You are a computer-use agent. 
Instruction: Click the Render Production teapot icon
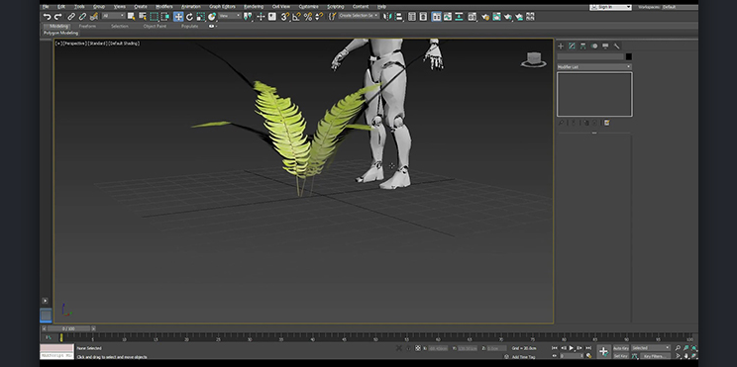point(507,17)
